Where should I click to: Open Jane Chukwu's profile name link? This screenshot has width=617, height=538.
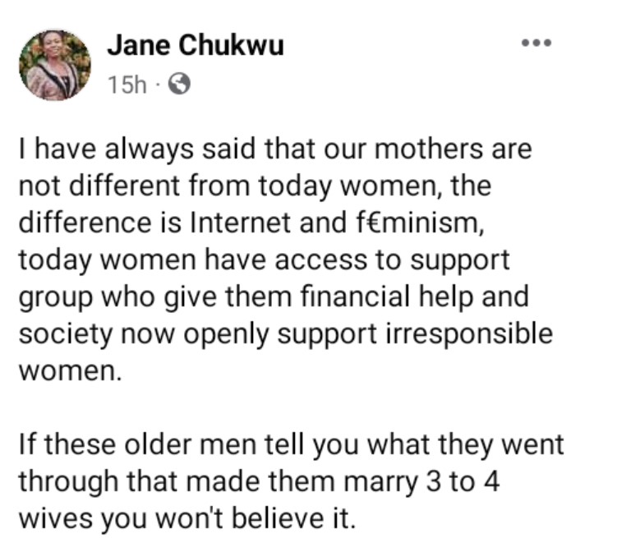click(x=196, y=45)
